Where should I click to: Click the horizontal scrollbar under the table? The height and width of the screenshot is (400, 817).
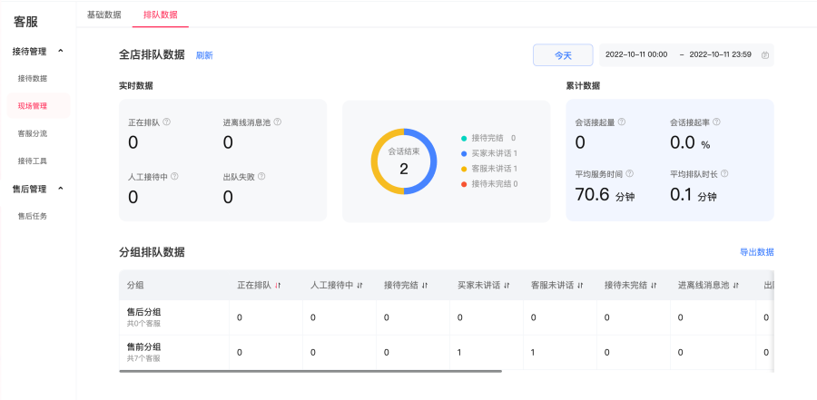tap(310, 371)
